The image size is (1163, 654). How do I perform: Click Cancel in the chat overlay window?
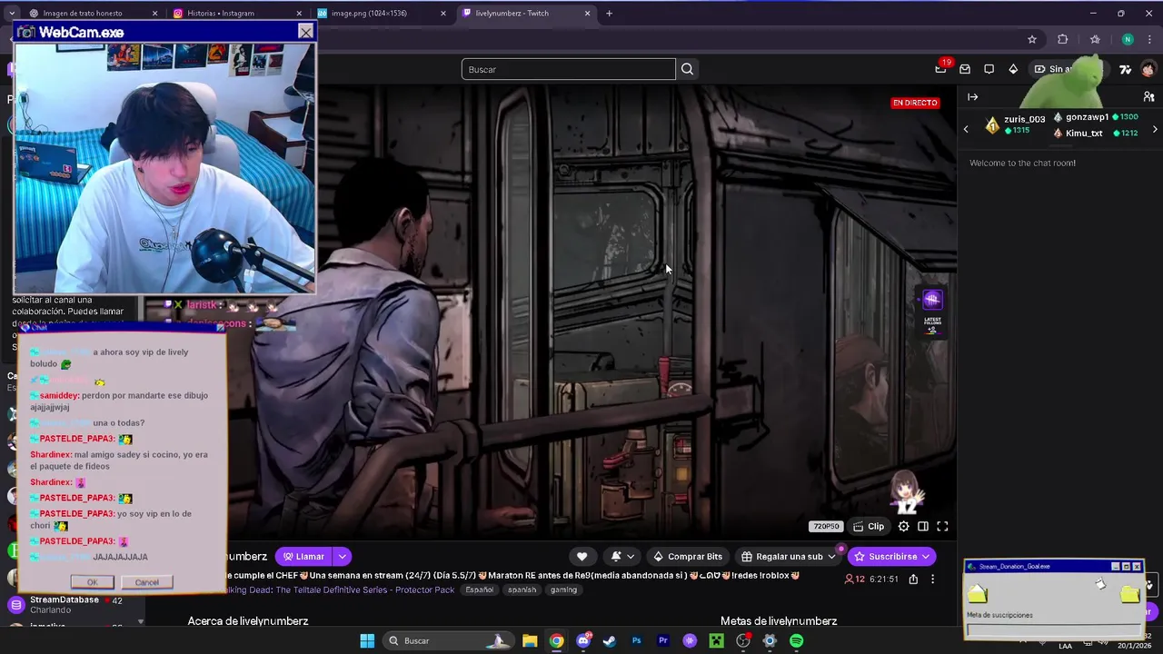coord(147,582)
